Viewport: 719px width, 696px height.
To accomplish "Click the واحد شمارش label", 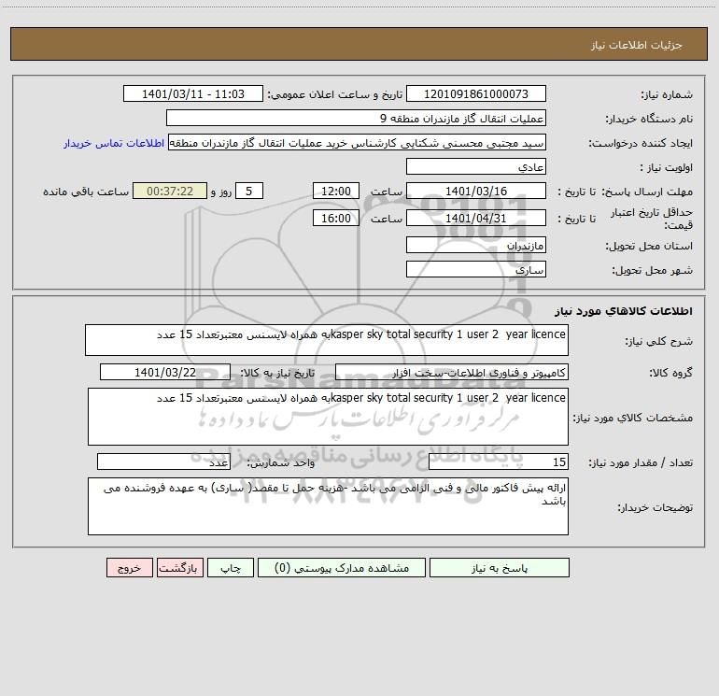I will (281, 462).
